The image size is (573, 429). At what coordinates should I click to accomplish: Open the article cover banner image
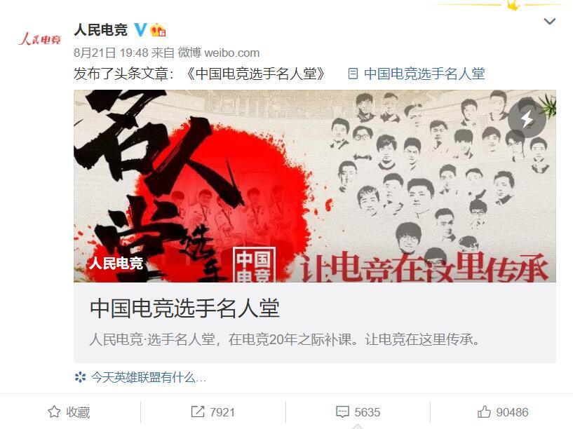315,186
